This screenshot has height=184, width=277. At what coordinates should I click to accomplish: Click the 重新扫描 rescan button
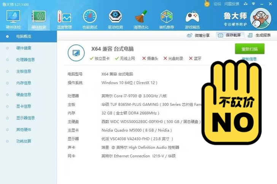point(250,49)
